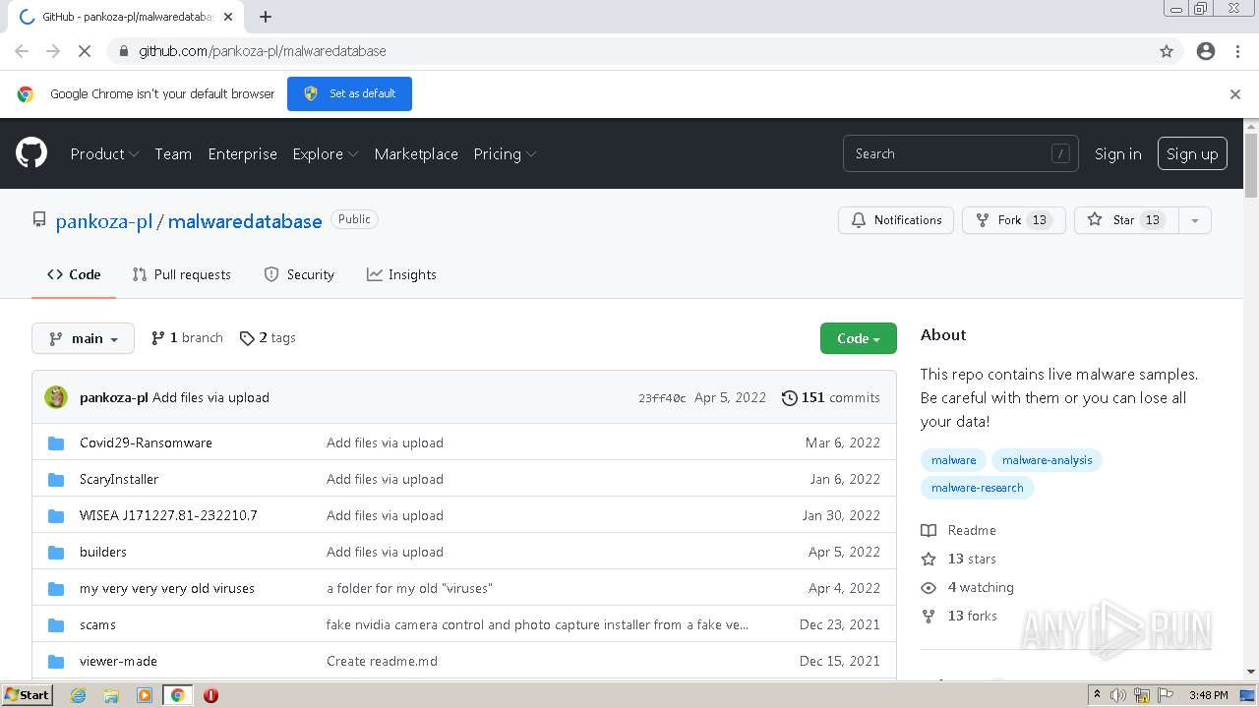
Task: Click the malware-analysis topic tag
Action: 1047,460
